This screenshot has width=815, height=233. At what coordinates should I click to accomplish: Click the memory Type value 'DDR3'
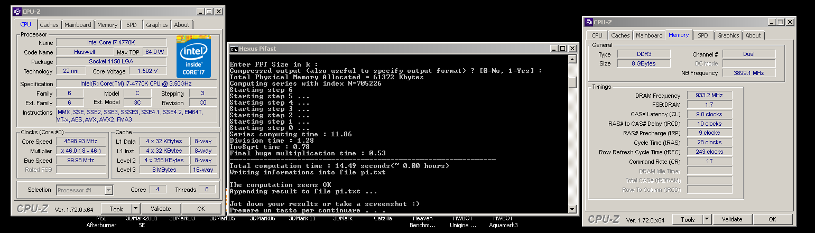click(x=644, y=54)
